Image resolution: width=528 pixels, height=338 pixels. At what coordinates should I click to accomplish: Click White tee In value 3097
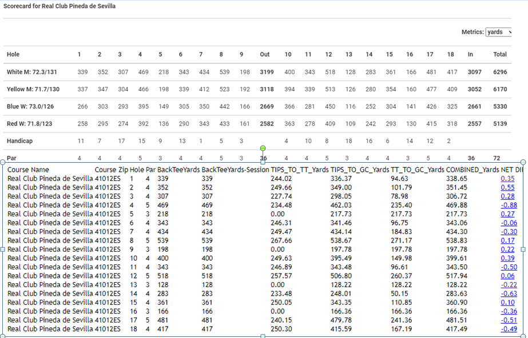[474, 72]
